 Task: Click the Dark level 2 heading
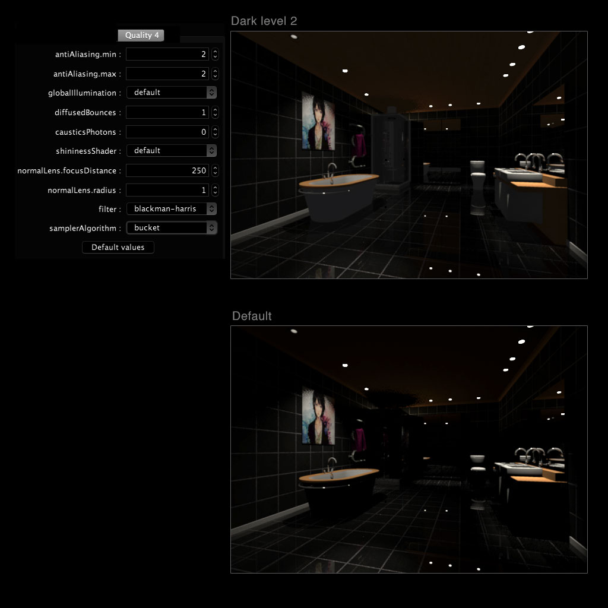pyautogui.click(x=264, y=21)
